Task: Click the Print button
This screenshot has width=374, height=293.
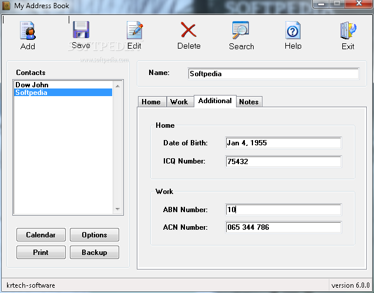Action: point(41,253)
